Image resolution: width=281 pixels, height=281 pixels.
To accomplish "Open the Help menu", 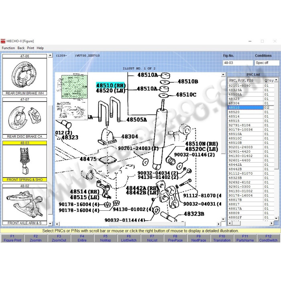I will click(40, 48).
